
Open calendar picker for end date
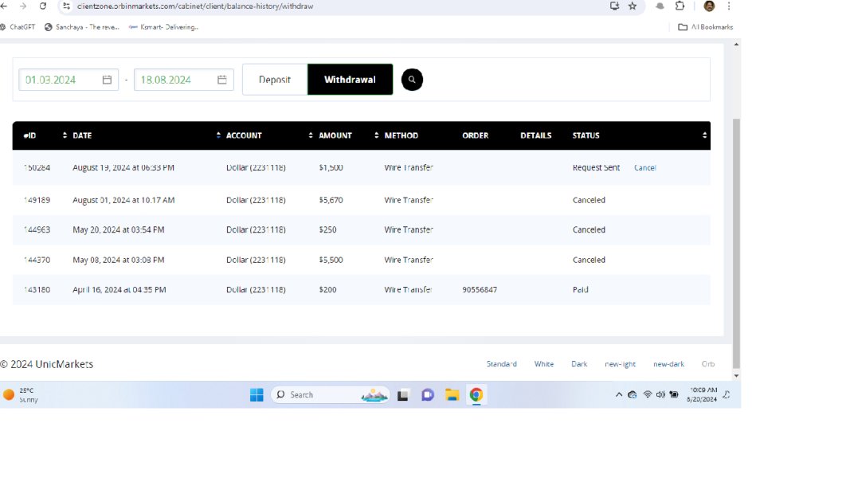click(x=222, y=80)
